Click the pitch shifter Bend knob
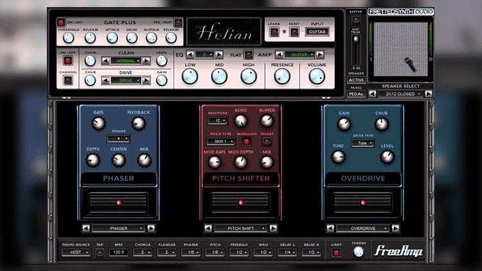The image size is (482, 271). pyautogui.click(x=241, y=121)
